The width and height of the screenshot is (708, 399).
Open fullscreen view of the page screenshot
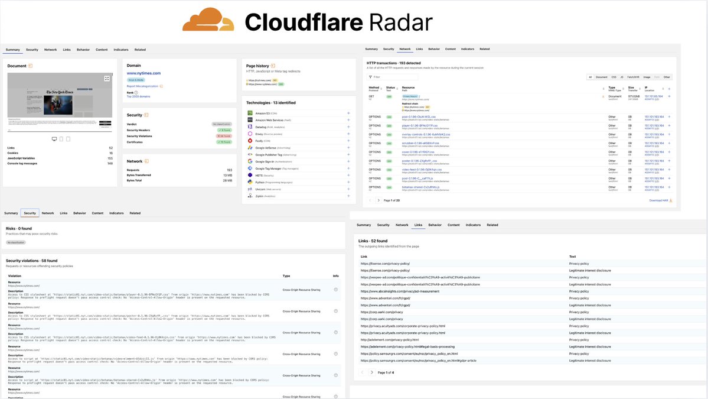(107, 77)
